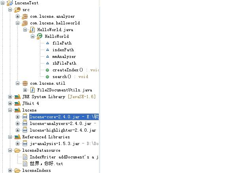Expand File2DocumentUtils.java node

pos(25,90)
